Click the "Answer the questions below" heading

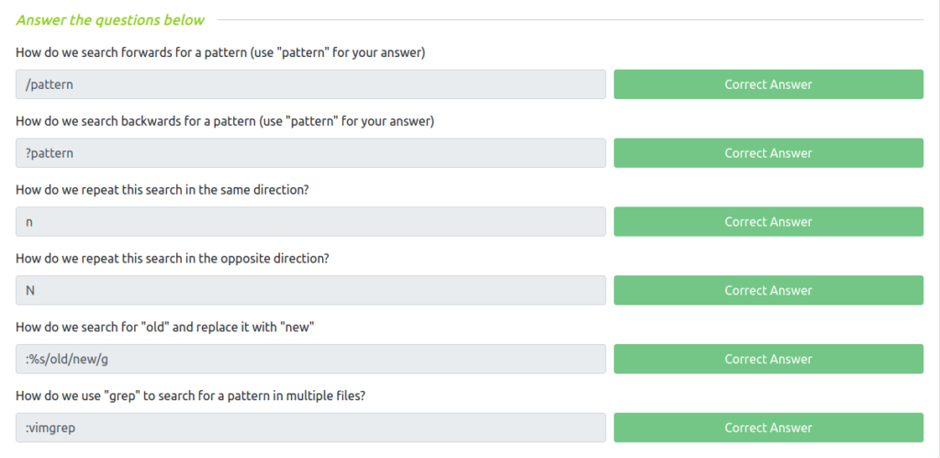(x=110, y=20)
